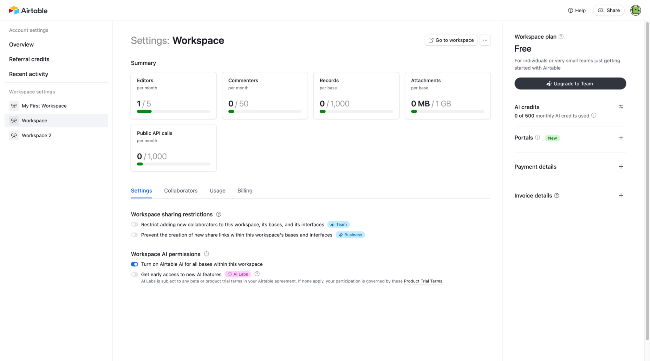Click the Records usage card
650x361 pixels.
(356, 95)
